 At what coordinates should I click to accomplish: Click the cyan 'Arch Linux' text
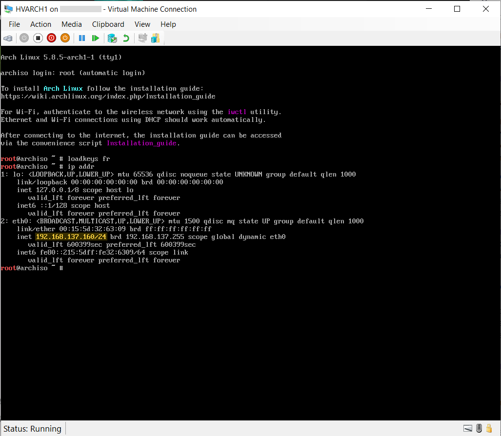pyautogui.click(x=63, y=88)
